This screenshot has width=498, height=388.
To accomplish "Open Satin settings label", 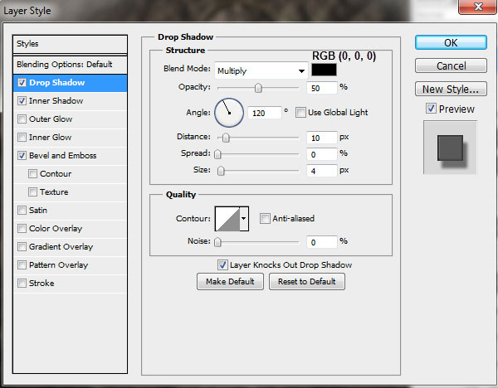I will point(38,211).
